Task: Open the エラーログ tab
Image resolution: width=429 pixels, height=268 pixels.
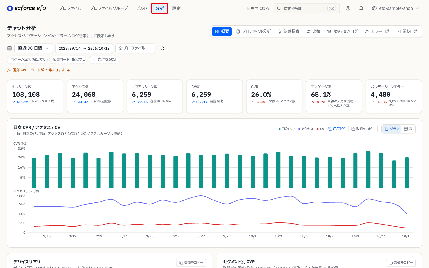Action: tap(377, 31)
